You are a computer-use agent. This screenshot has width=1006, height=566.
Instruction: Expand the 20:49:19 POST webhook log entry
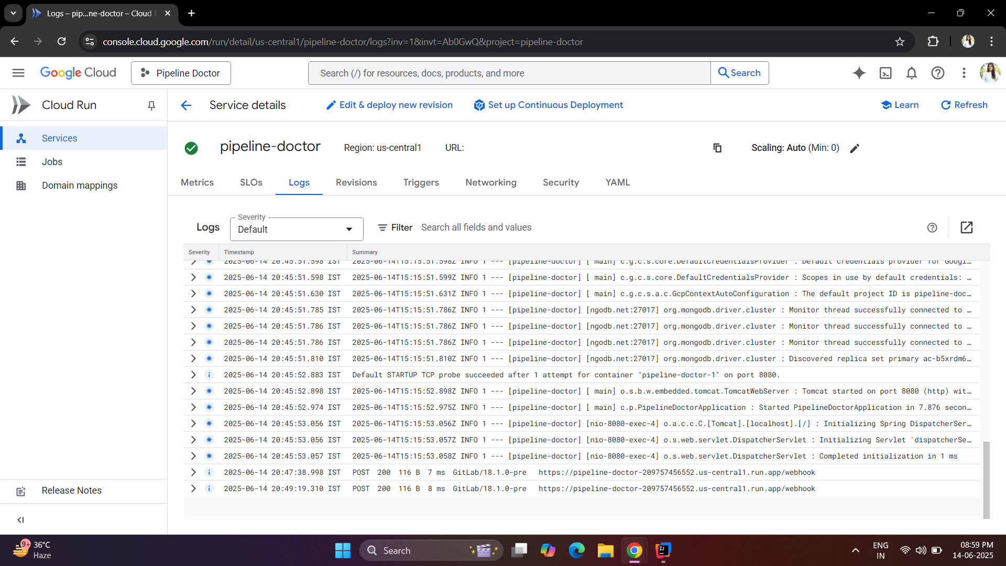193,488
